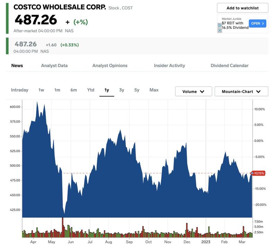View the Insider Activity tab
Image resolution: width=277 pixels, height=250 pixels.
[169, 66]
